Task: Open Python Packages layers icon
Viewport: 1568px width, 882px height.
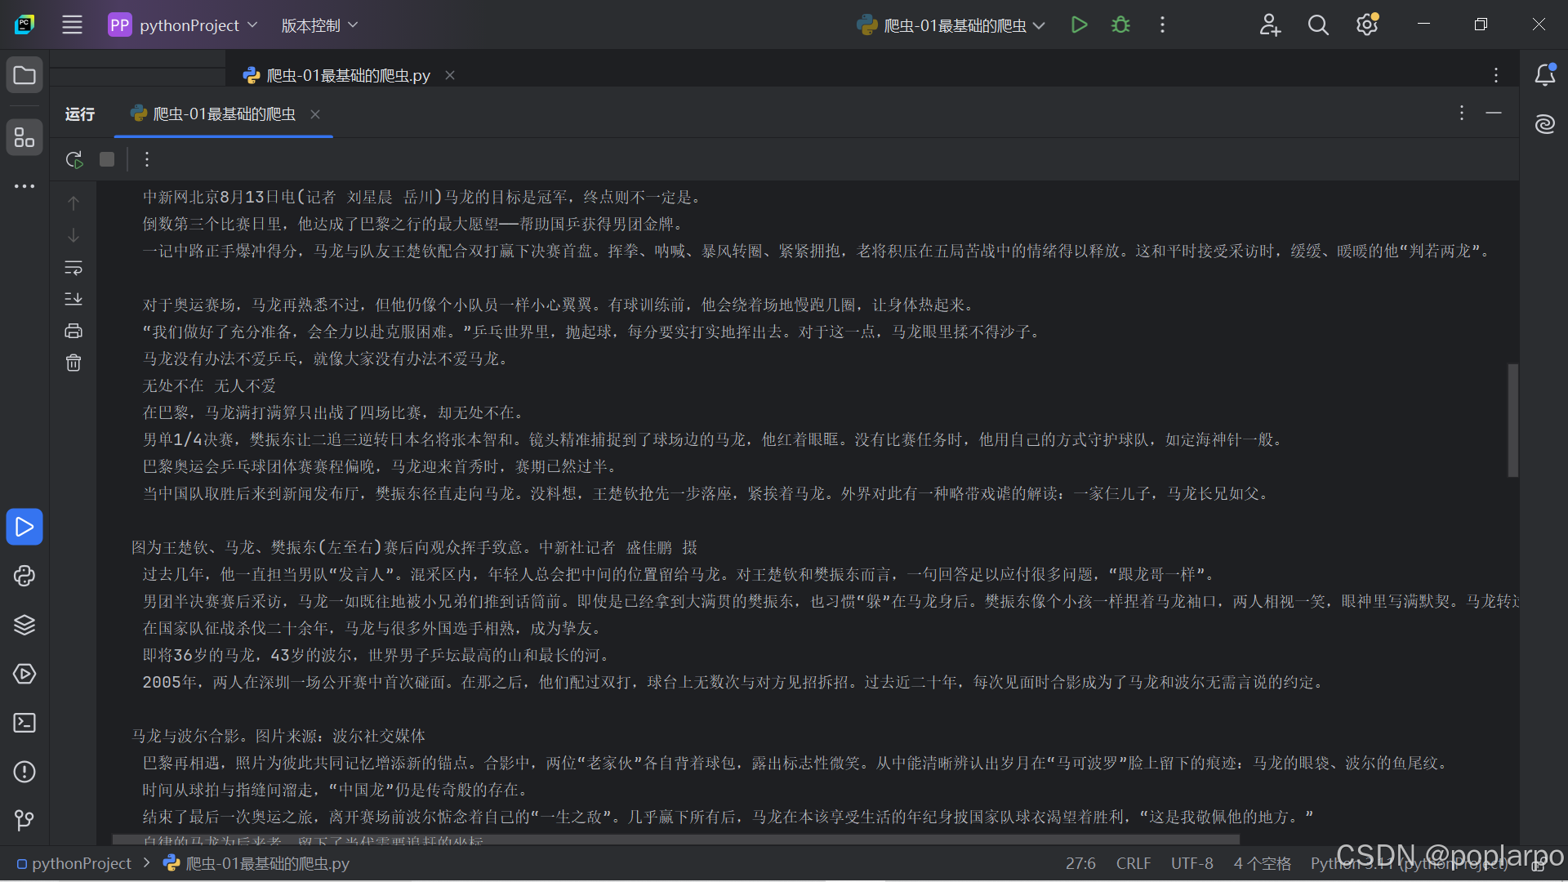Action: coord(24,625)
